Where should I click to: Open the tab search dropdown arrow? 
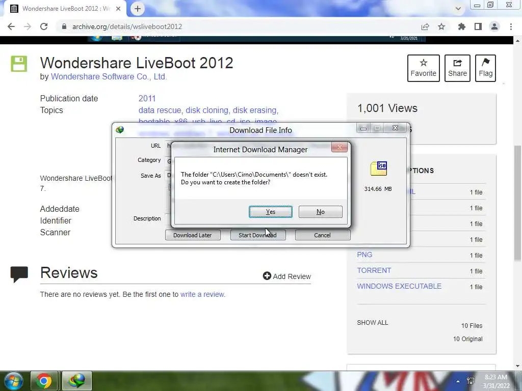[458, 9]
